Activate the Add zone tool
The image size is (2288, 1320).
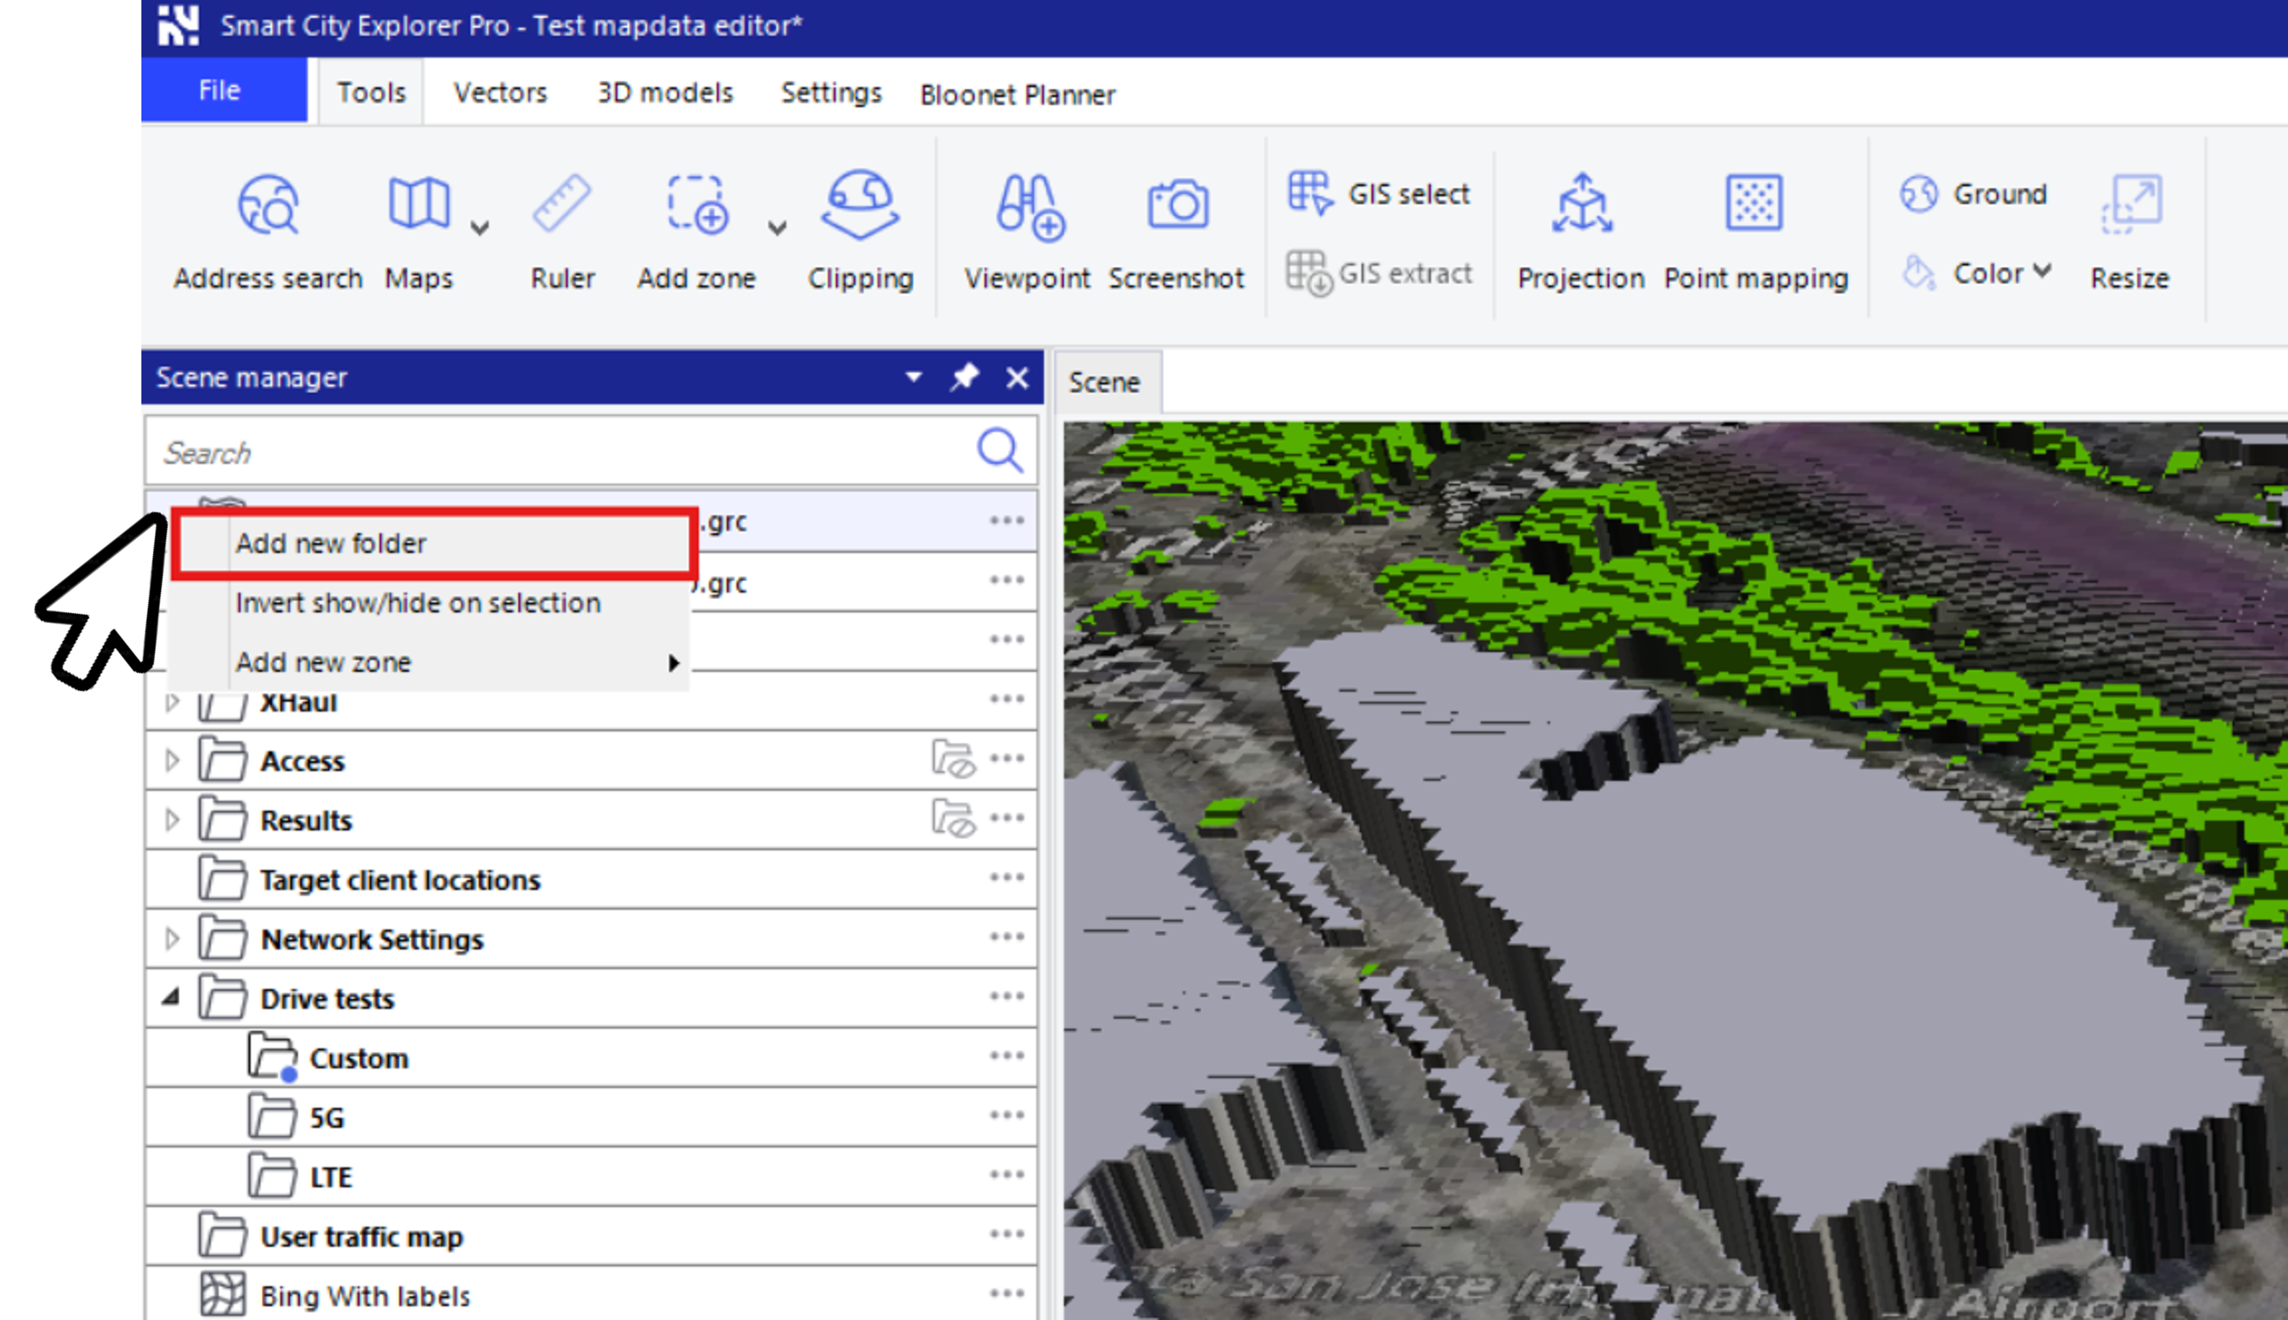tap(697, 231)
